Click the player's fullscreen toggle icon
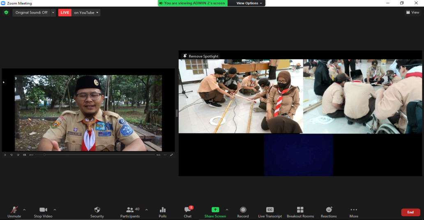This screenshot has width=424, height=220. click(171, 155)
